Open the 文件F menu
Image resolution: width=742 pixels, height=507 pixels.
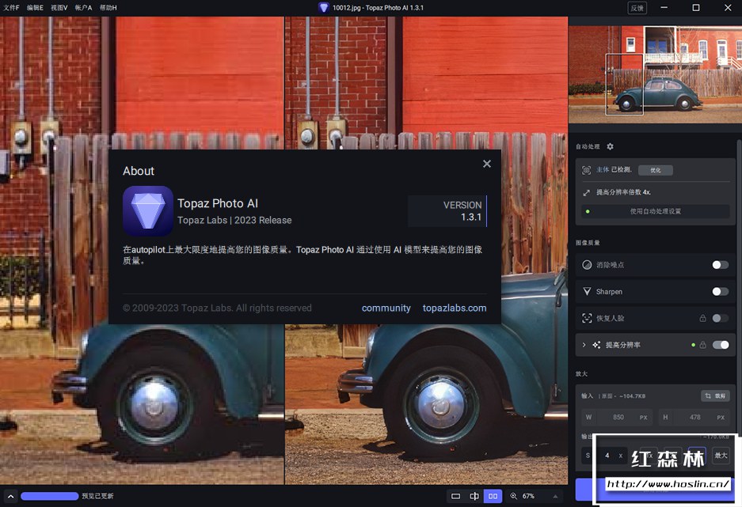point(11,8)
